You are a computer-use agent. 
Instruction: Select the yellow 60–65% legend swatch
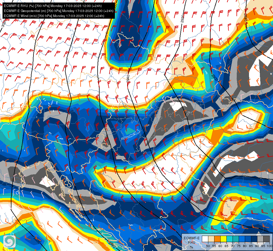224,239
